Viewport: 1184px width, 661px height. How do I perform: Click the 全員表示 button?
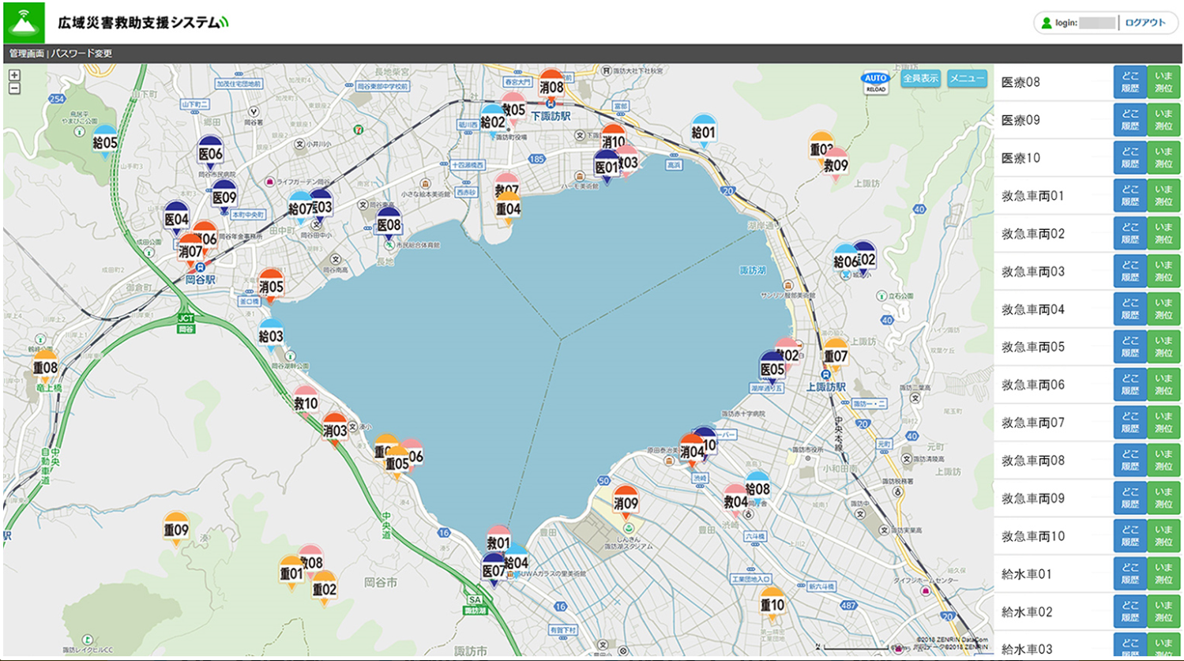click(920, 78)
